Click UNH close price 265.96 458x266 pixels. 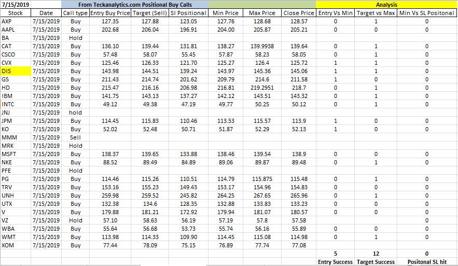[299, 195]
